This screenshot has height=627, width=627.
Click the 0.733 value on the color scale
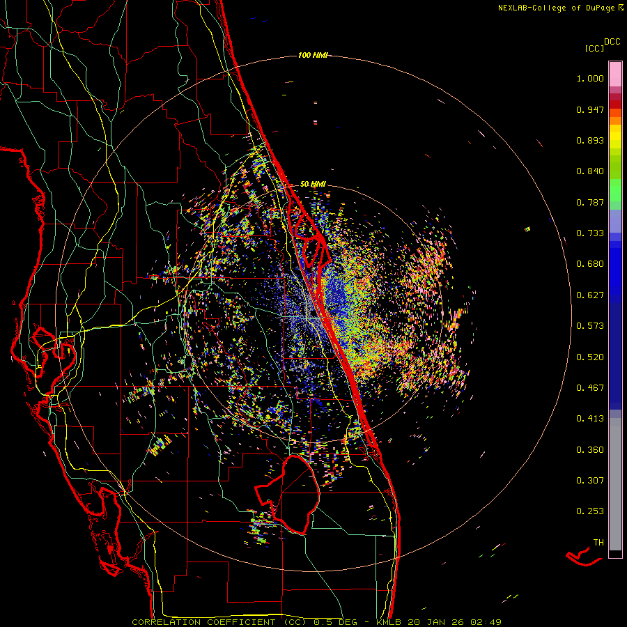coord(590,233)
